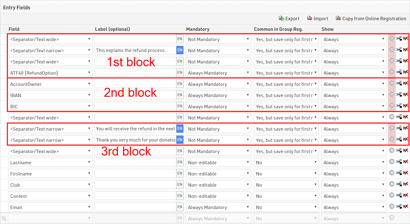
Task: Open the Contest field dropdown
Action: [50, 196]
